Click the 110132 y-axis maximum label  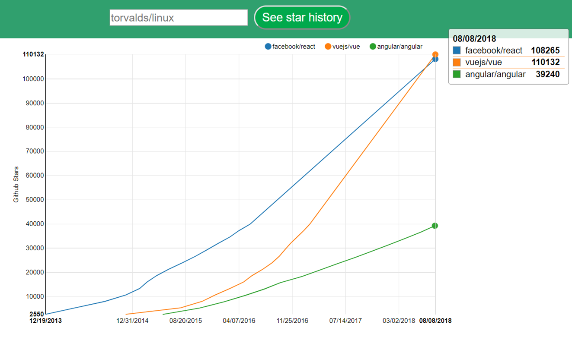click(33, 54)
